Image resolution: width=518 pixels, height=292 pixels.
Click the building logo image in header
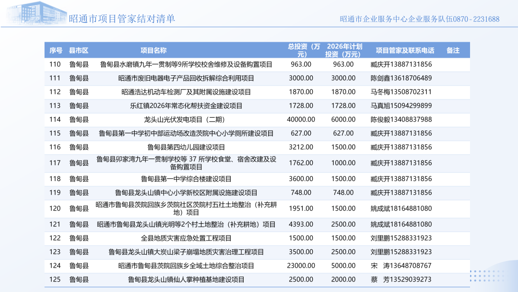pyautogui.click(x=36, y=13)
